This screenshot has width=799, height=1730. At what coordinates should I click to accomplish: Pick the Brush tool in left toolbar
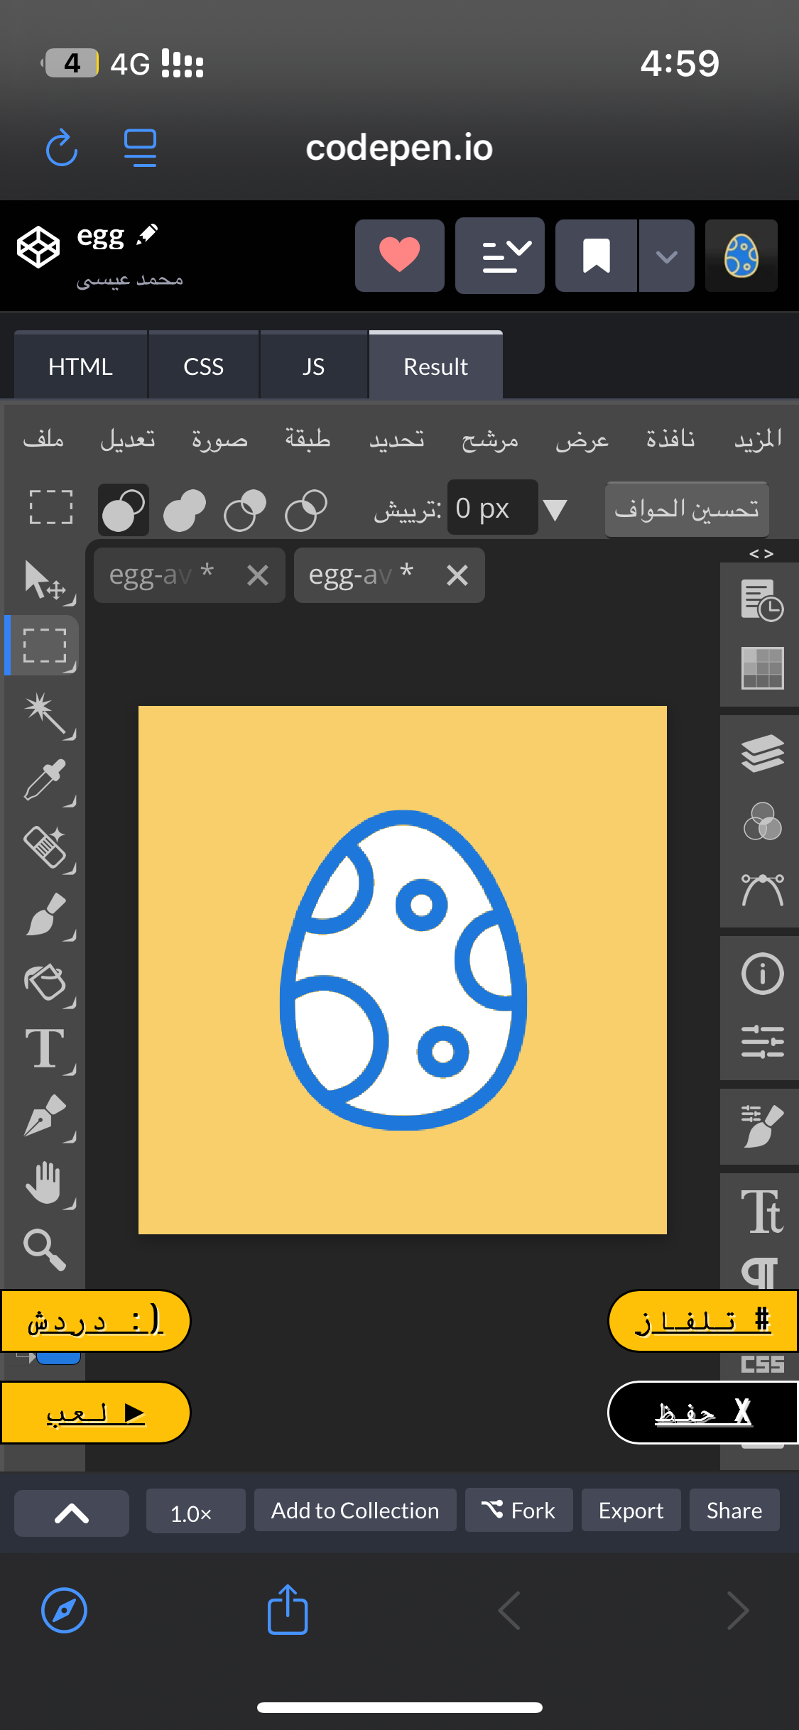tap(45, 915)
